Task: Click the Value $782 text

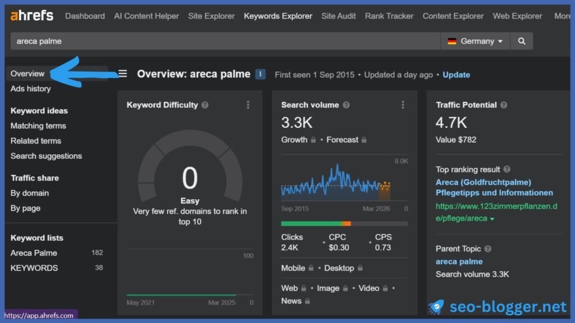Action: pos(456,140)
